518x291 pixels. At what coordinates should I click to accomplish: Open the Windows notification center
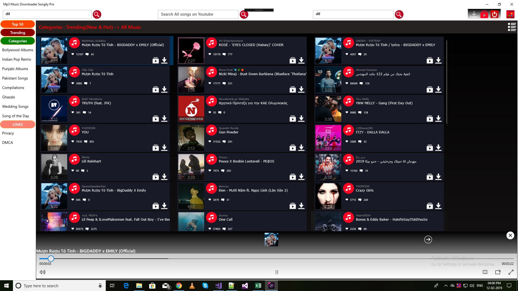509,286
